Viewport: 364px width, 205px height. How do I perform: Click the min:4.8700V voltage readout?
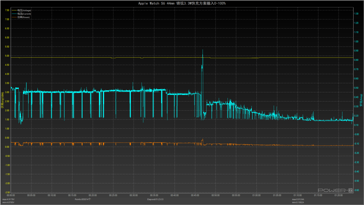click(x=8, y=202)
